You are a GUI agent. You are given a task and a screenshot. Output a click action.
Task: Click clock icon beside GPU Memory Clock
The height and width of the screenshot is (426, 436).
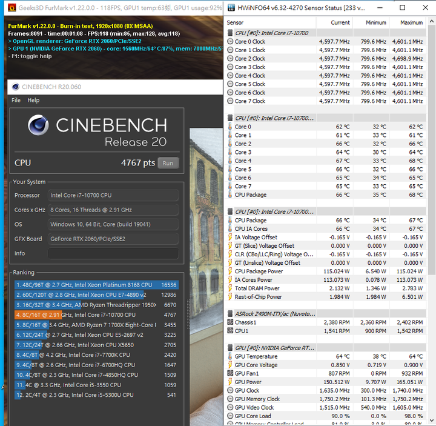click(x=230, y=399)
